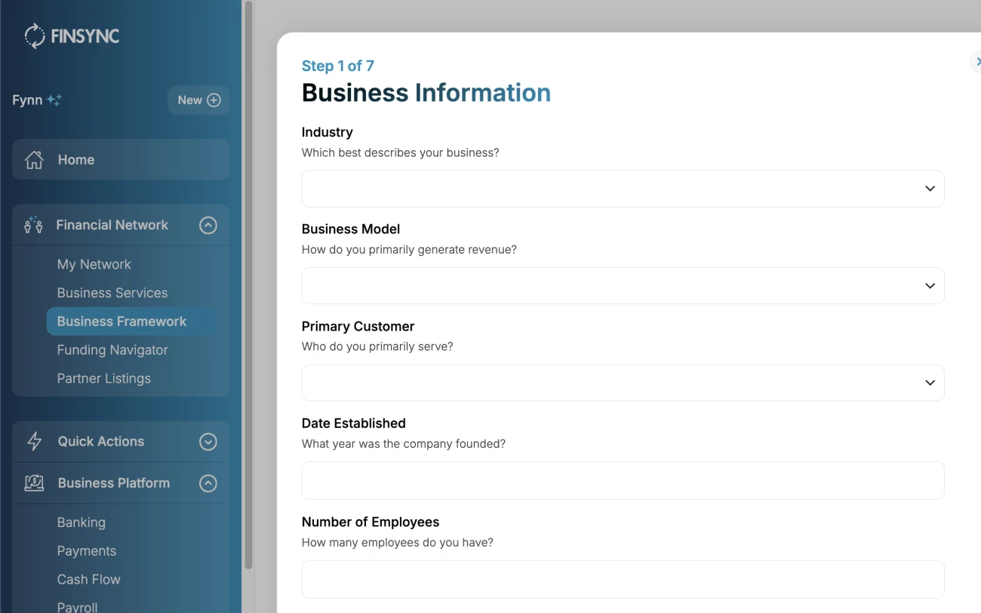Open the Primary Customer dropdown
Screen dimensions: 981x613
click(x=623, y=383)
